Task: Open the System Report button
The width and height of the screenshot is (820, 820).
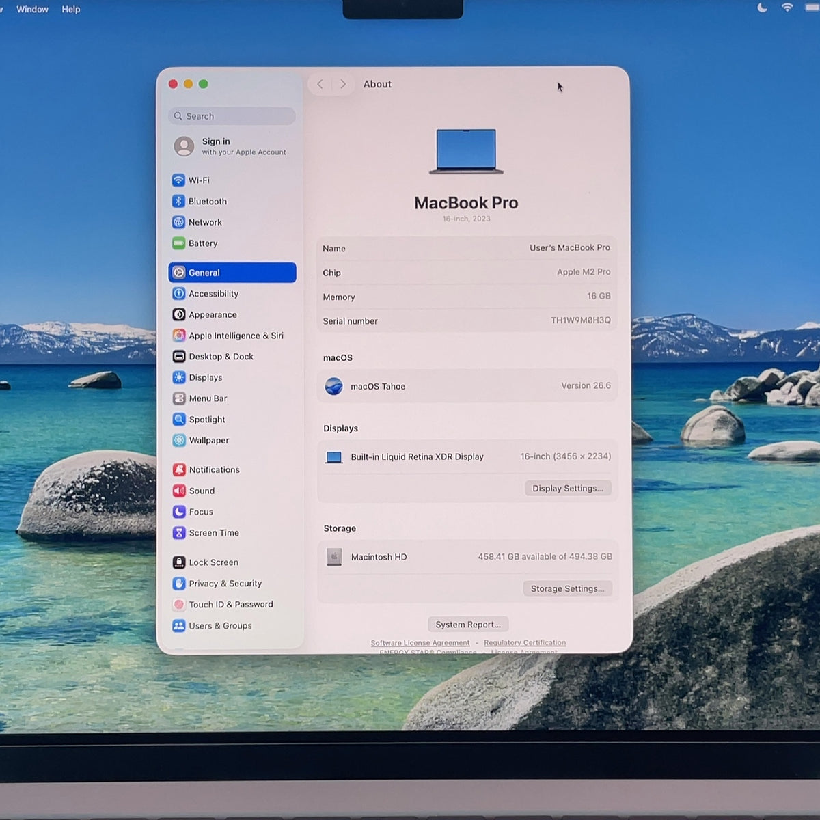Action: tap(468, 625)
